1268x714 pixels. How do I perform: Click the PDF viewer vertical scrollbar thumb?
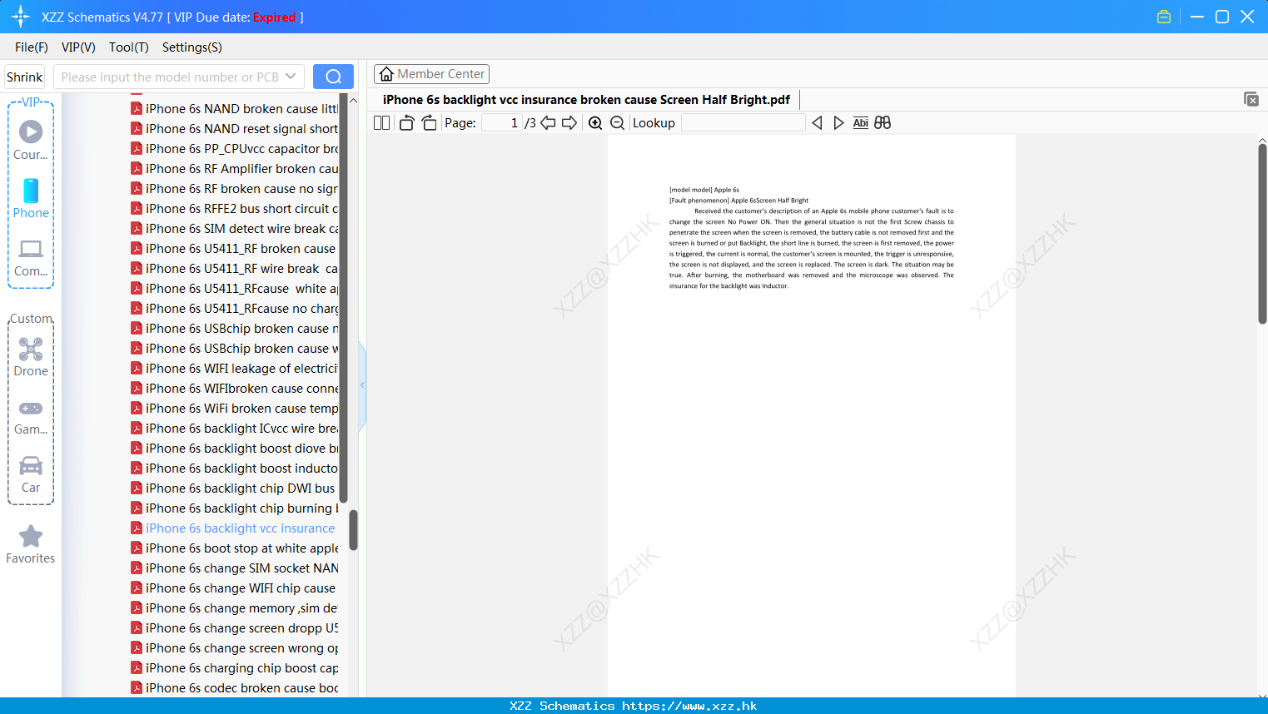pos(1262,234)
